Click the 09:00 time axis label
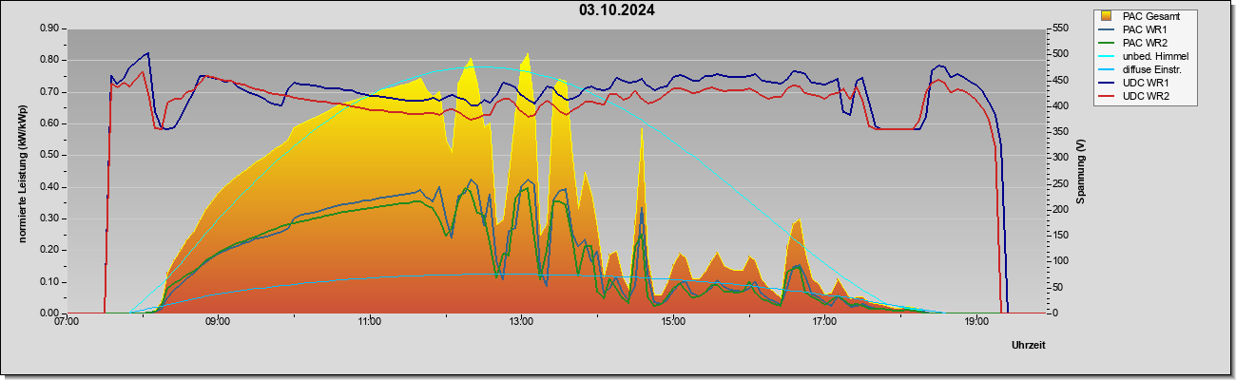The width and height of the screenshot is (1236, 380). pos(218,323)
